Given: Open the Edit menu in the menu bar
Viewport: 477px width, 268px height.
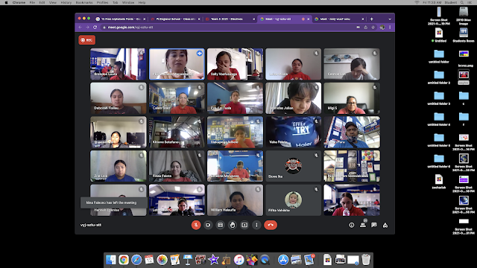Looking at the screenshot, I should (42, 2).
